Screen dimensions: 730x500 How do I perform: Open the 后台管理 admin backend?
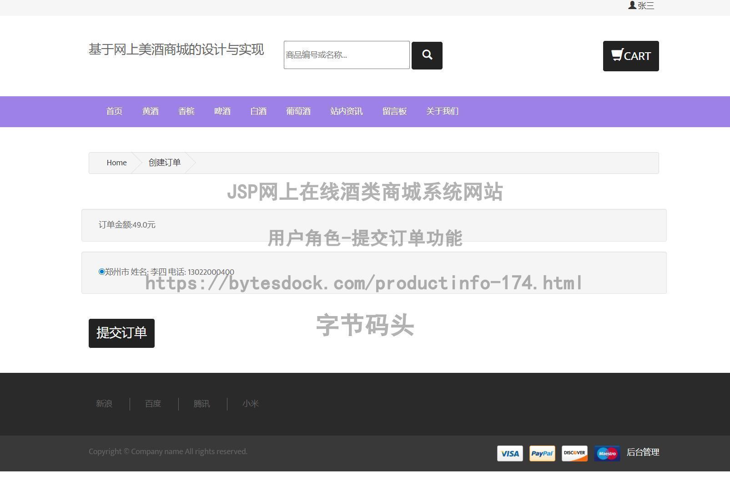(643, 452)
